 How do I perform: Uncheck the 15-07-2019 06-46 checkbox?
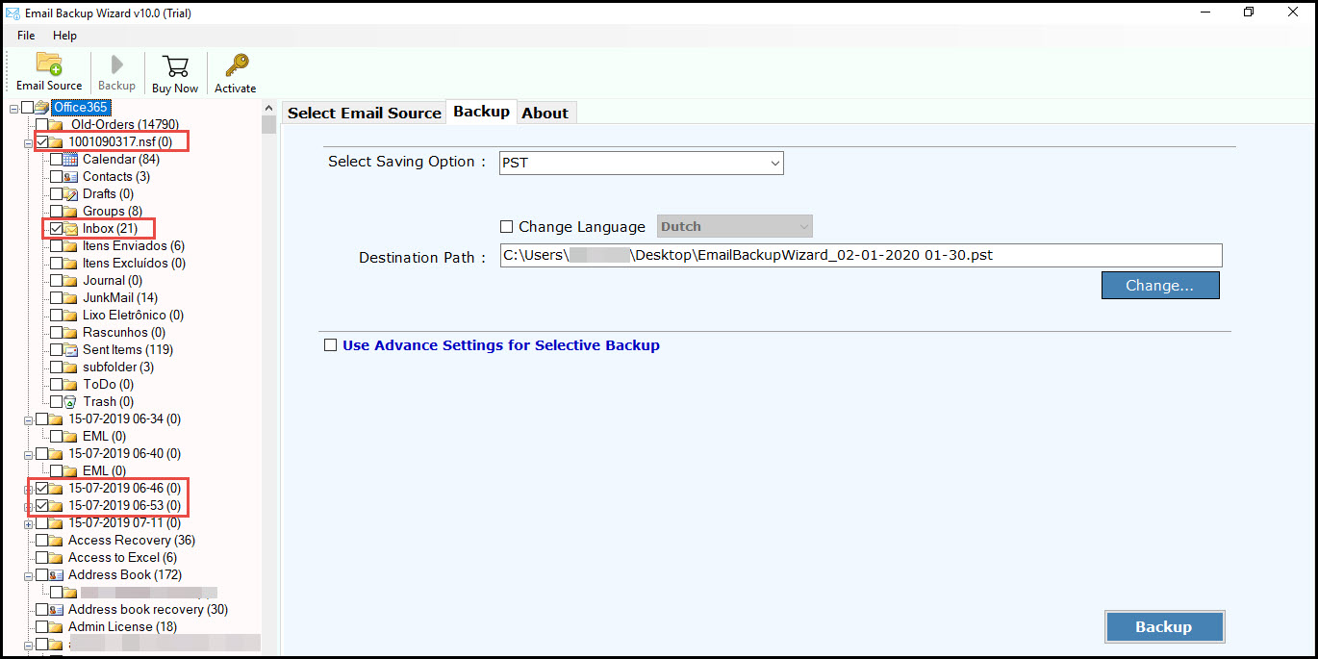pyautogui.click(x=41, y=488)
